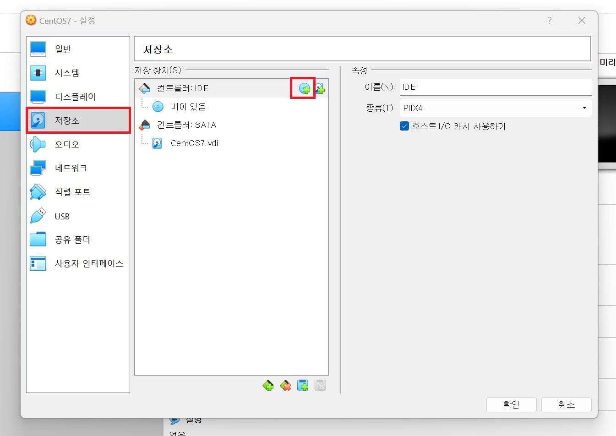This screenshot has height=436, width=616.
Task: Open the 공유 폴더 settings category
Action: 78,240
